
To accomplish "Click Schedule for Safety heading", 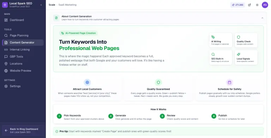I will tap(229, 89).
